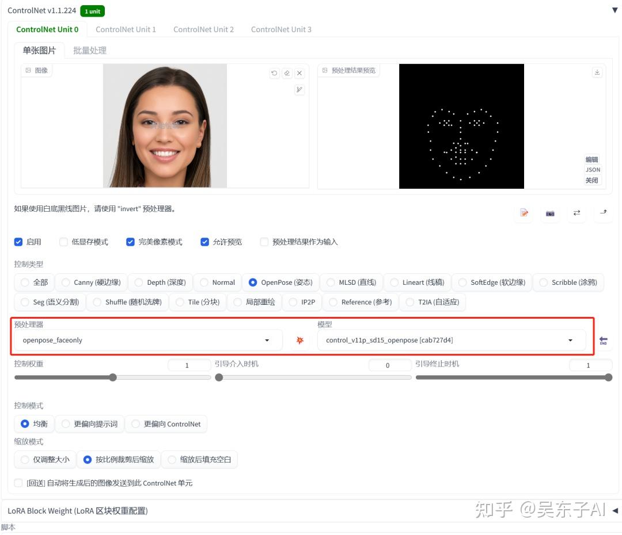Click the send dimensions arrow icon
622x535 pixels.
click(603, 213)
